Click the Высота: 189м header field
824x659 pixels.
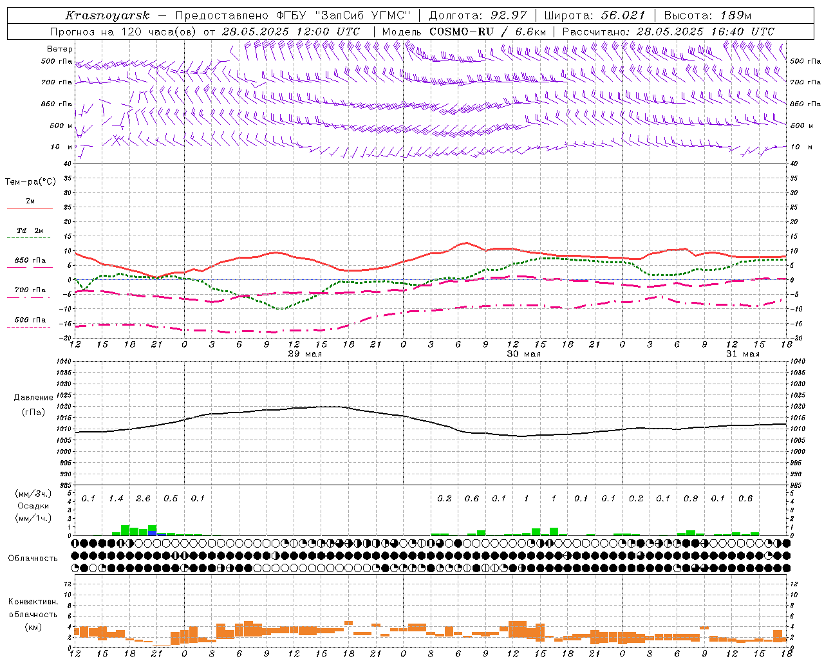[x=707, y=15]
